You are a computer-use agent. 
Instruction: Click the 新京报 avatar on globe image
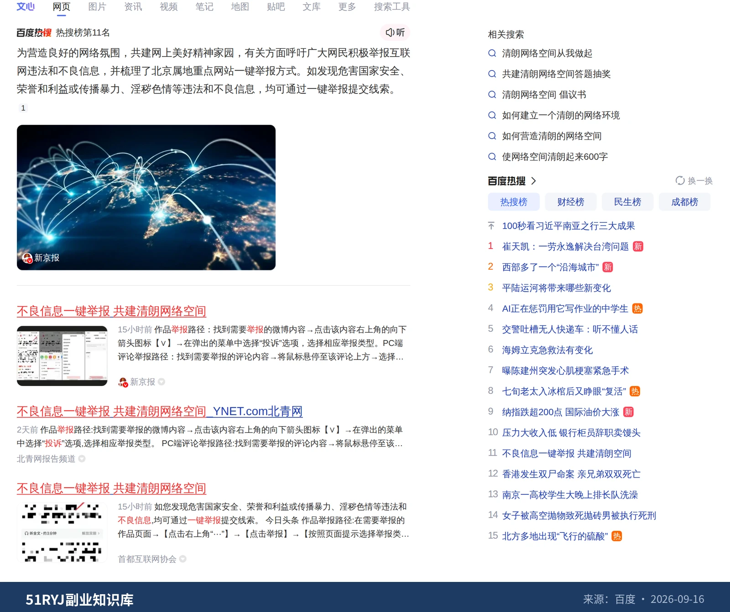point(27,258)
